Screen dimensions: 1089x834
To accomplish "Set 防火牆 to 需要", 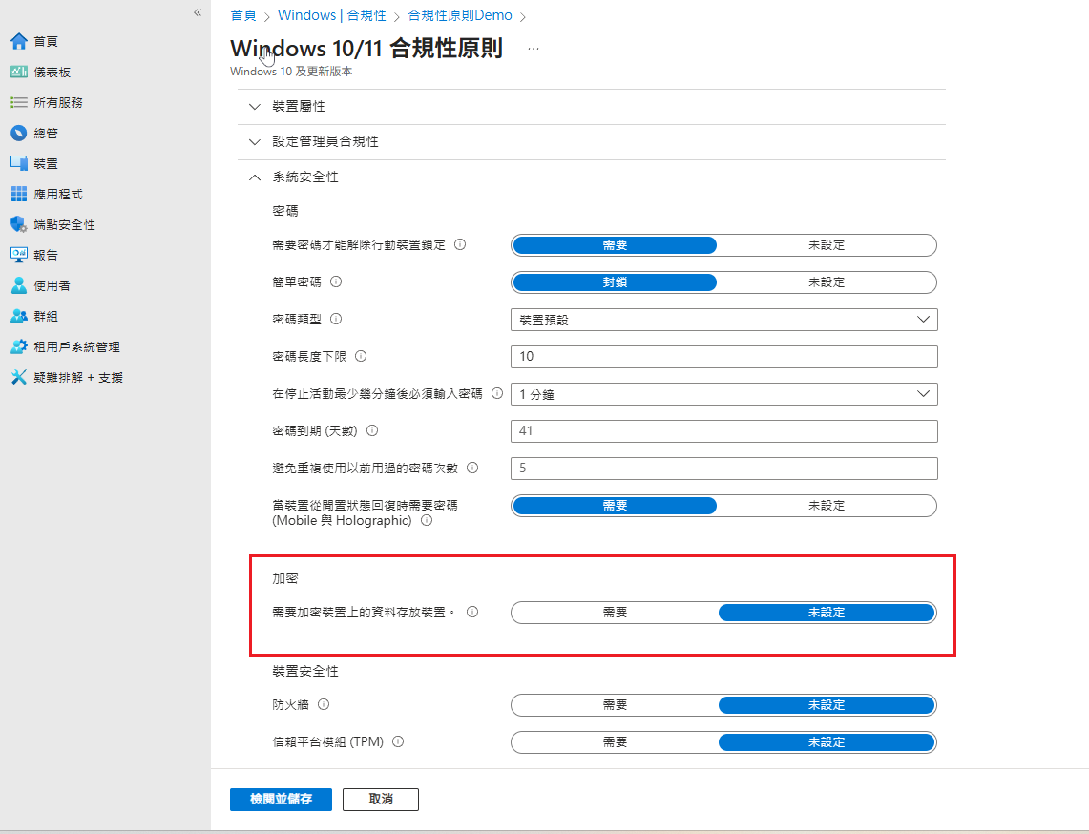I will pos(614,704).
